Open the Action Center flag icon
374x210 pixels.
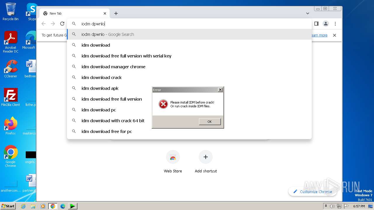coord(346,206)
